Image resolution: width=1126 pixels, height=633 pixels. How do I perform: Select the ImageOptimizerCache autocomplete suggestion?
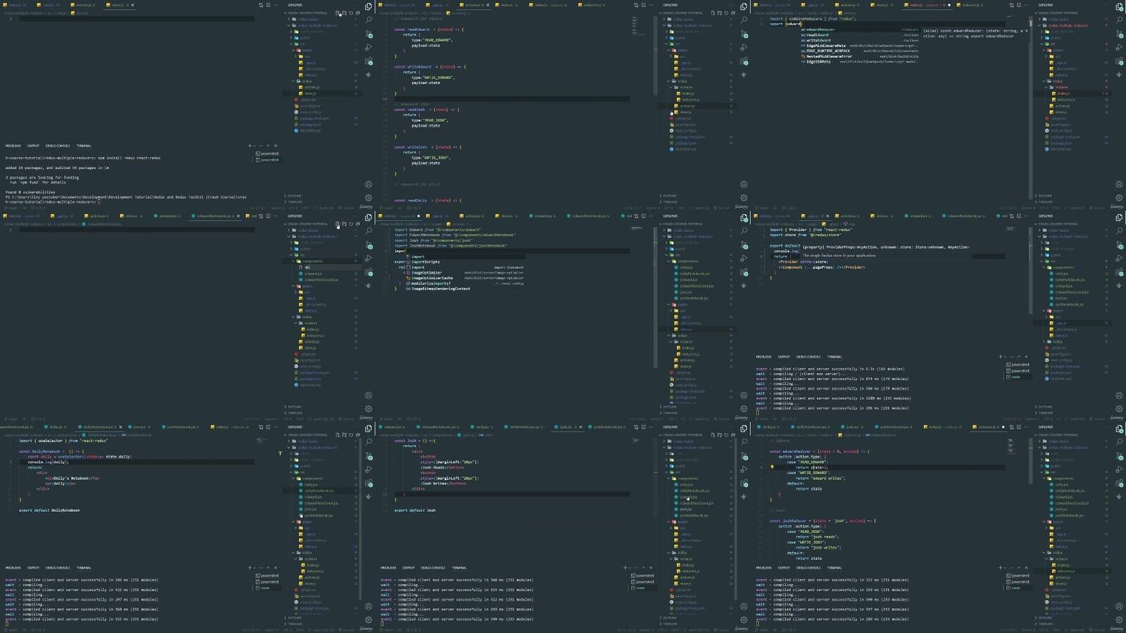point(467,278)
